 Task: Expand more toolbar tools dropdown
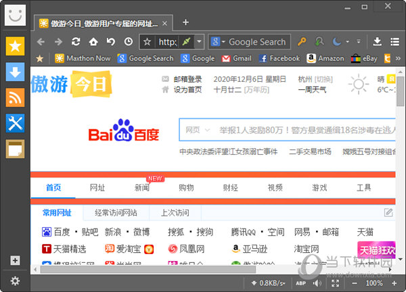(x=359, y=41)
